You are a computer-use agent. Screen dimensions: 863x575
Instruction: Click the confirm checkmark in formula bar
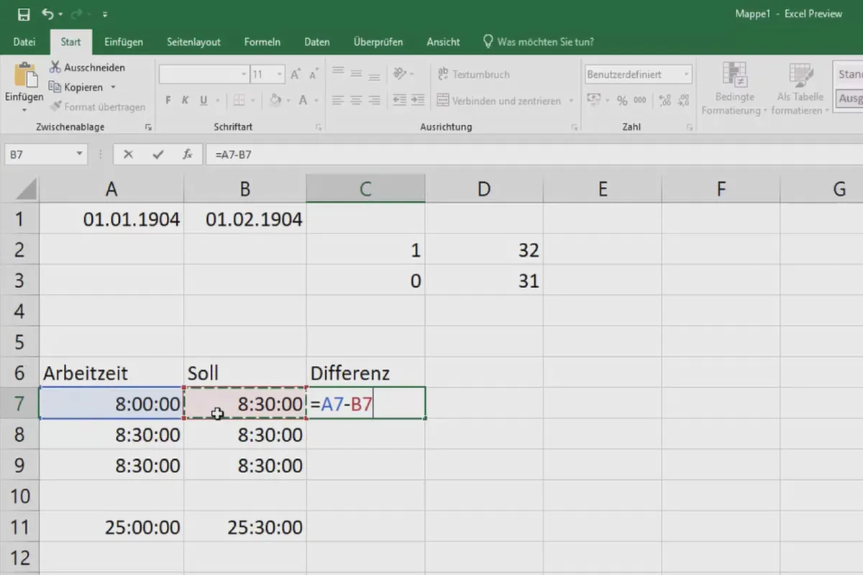pos(158,155)
